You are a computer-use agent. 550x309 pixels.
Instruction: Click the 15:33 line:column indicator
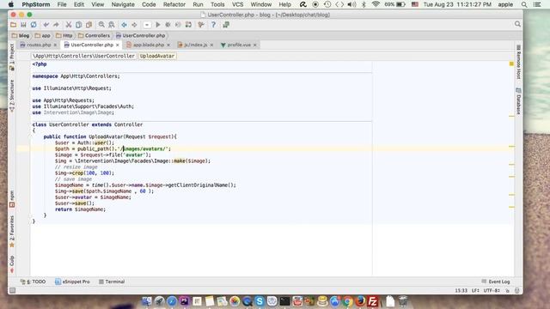(x=461, y=290)
